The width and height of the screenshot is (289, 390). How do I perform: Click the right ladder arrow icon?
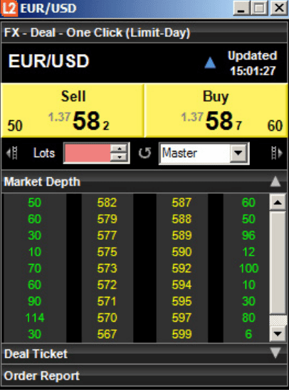point(277,153)
